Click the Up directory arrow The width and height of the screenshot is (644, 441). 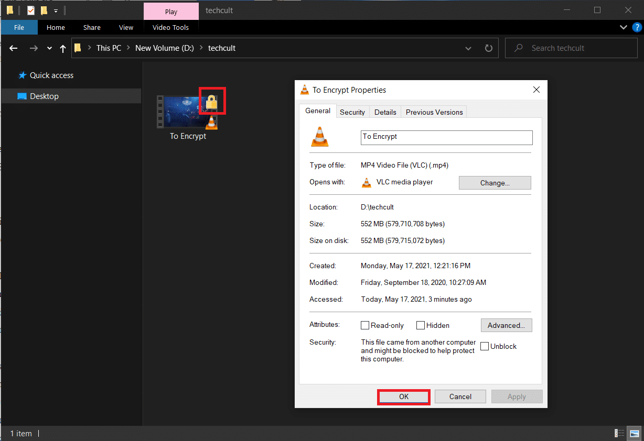(63, 48)
